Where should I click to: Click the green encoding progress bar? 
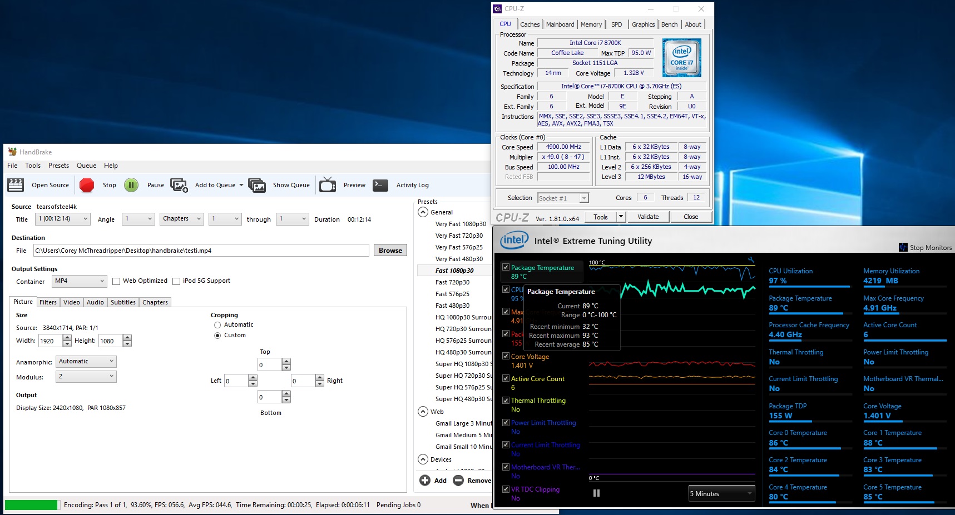[x=31, y=505]
